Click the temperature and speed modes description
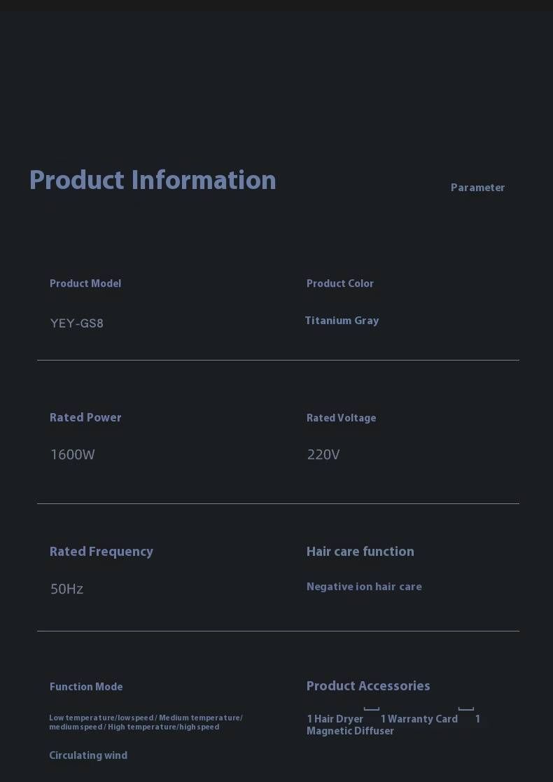The height and width of the screenshot is (782, 553). pos(146,722)
